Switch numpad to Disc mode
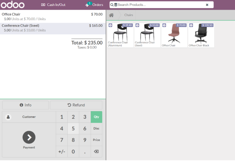 (x=96, y=128)
